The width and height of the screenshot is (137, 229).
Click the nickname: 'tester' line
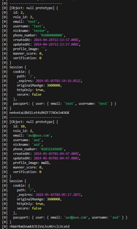[31, 31]
